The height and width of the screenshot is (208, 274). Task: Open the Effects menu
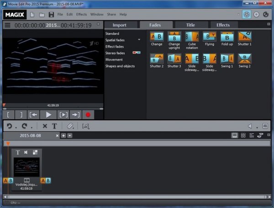(x=81, y=14)
